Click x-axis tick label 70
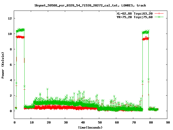 coord(134,122)
